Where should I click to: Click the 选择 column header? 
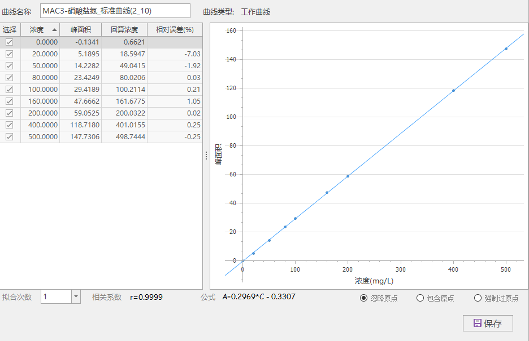(10, 29)
